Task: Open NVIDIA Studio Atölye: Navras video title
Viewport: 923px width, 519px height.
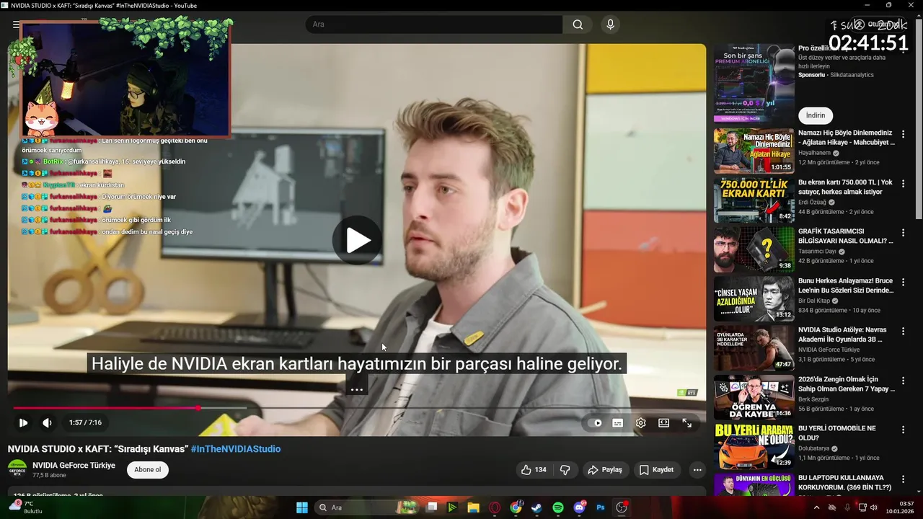Action: point(842,334)
